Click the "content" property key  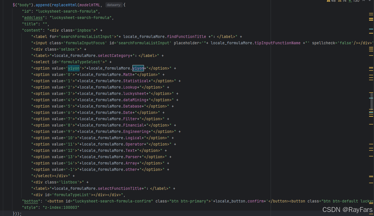click(x=33, y=30)
